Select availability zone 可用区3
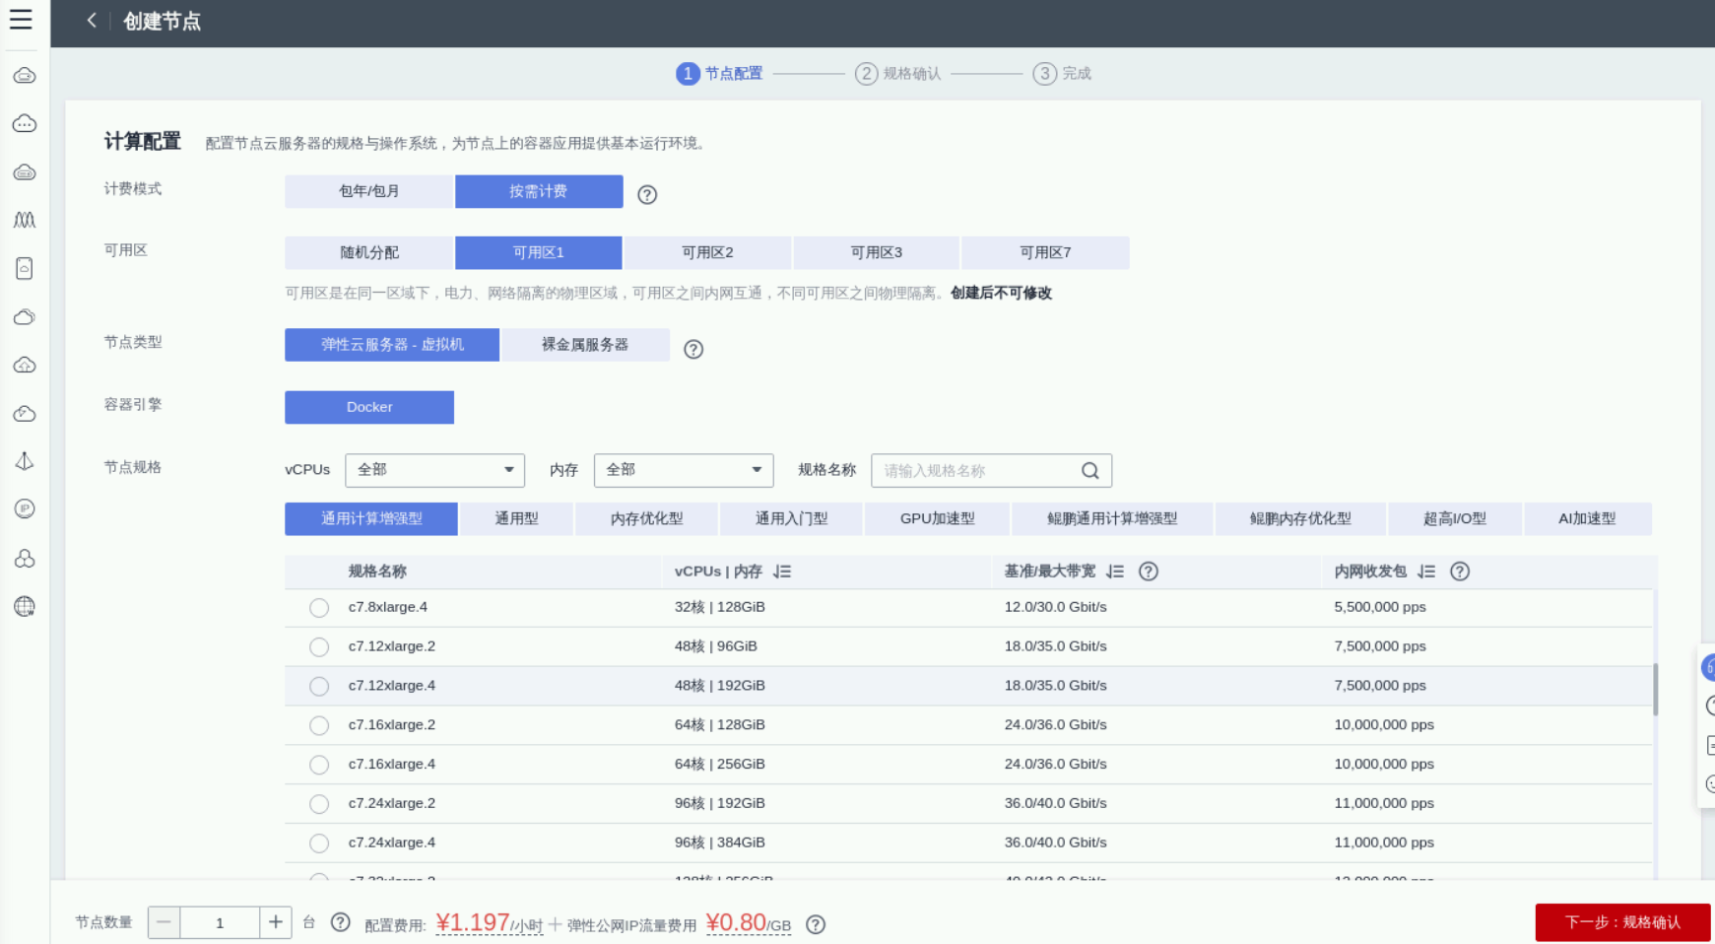Screen dimensions: 1715x944 [x=876, y=252]
